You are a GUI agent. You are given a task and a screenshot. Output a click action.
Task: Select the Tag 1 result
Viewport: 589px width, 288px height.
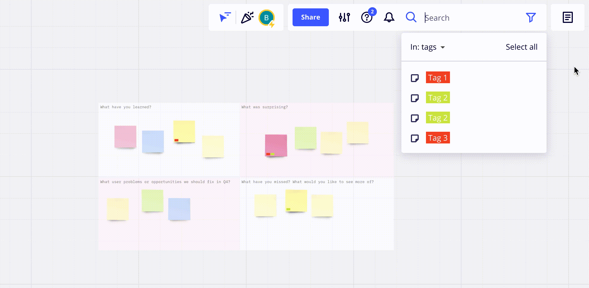point(438,78)
